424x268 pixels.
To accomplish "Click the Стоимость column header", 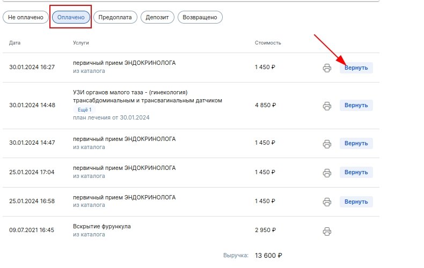I will (268, 43).
